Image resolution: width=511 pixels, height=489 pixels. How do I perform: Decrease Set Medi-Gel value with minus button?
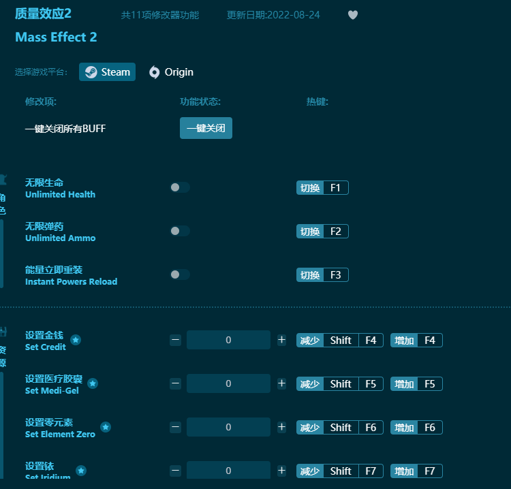pos(175,383)
